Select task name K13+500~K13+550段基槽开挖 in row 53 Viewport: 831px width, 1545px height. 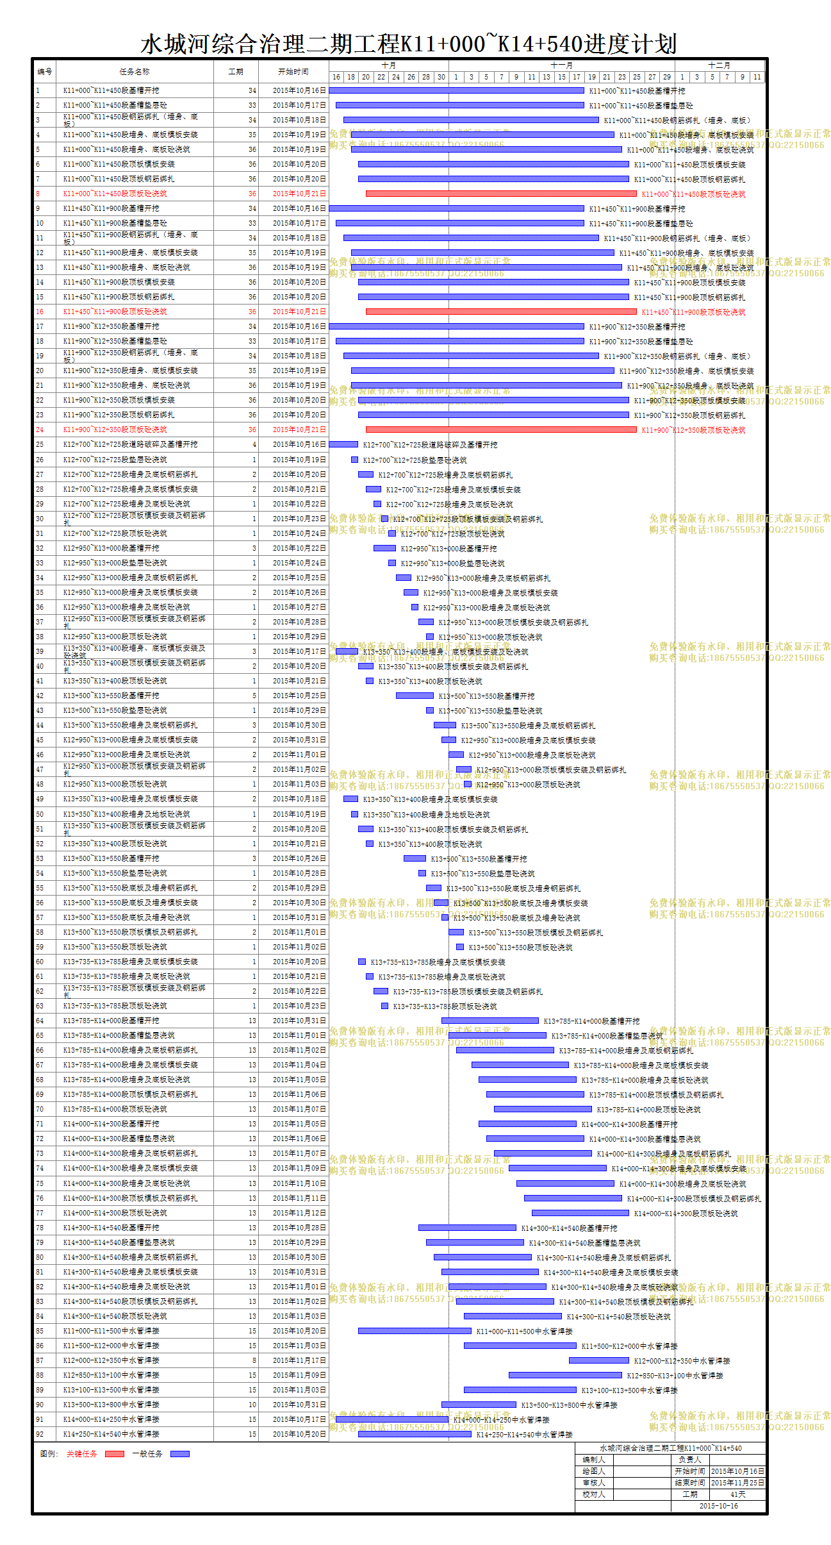pos(111,858)
